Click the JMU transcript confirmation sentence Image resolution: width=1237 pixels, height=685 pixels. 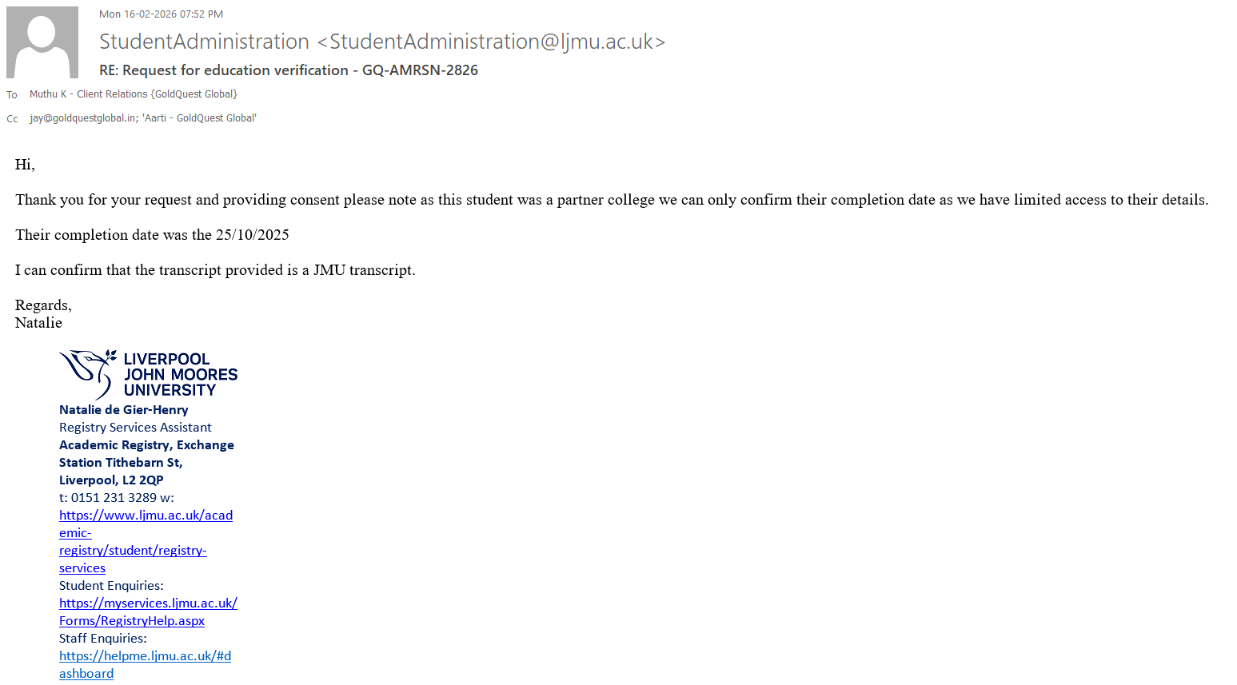tap(215, 270)
